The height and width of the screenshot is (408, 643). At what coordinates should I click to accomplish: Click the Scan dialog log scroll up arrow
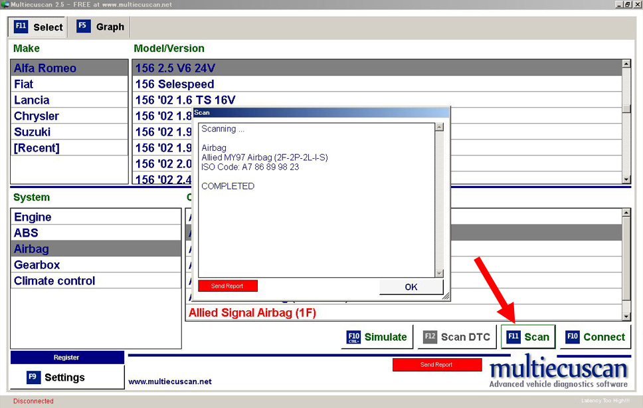pos(439,127)
